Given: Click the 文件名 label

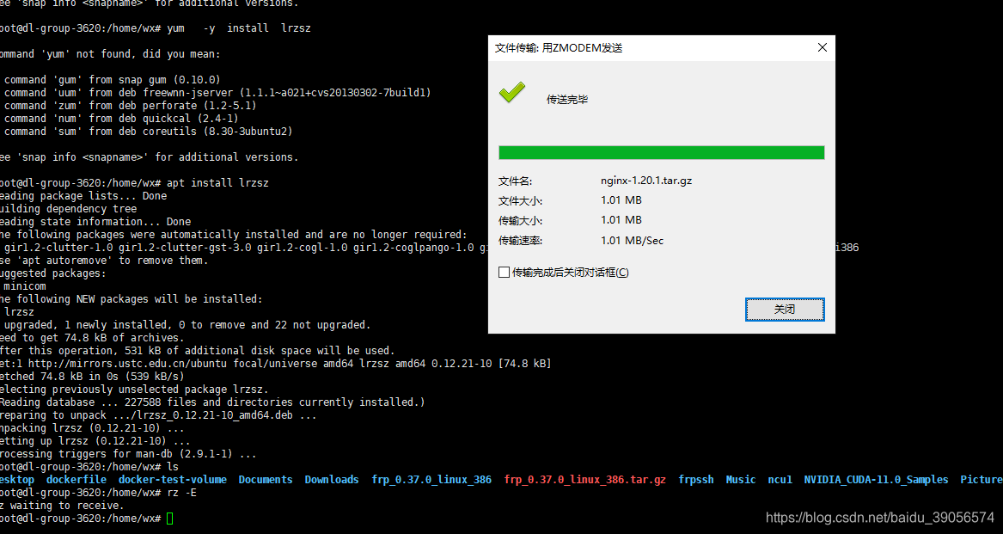Looking at the screenshot, I should [515, 181].
